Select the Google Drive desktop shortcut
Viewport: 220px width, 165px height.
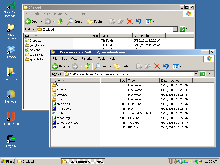[x=11, y=74]
